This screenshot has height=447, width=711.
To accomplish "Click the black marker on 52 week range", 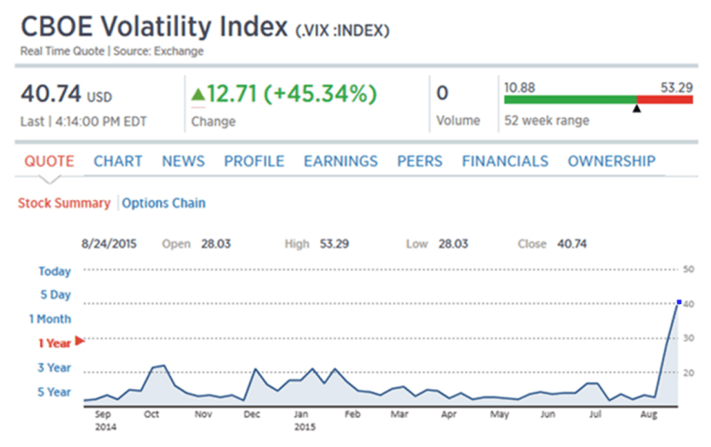I will click(x=637, y=108).
